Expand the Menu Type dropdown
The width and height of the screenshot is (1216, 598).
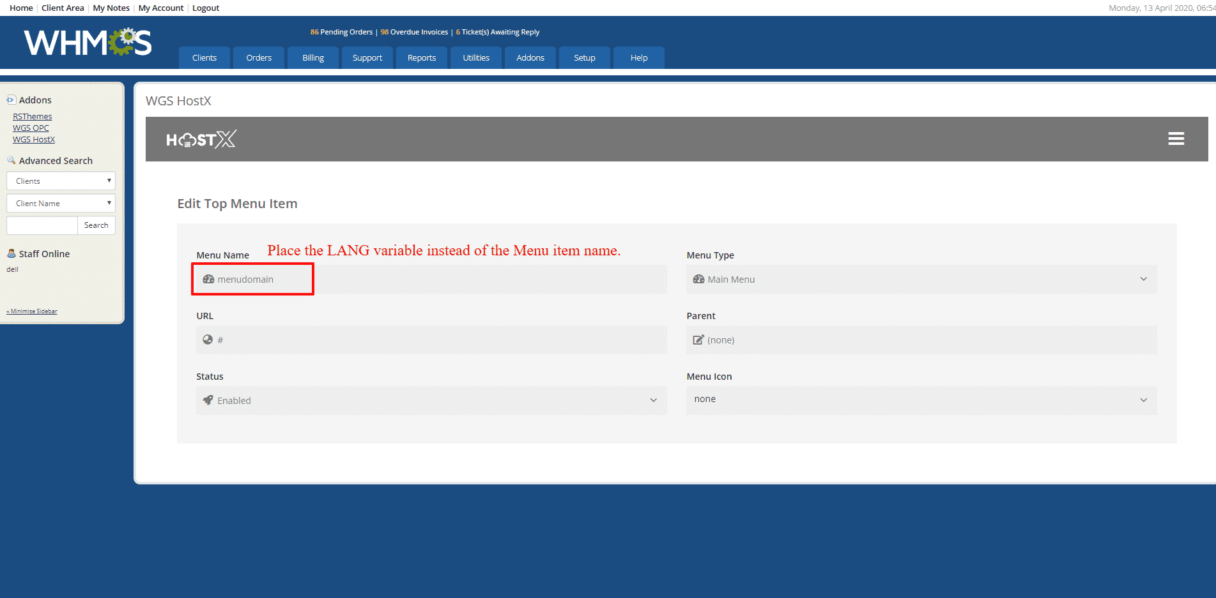(921, 280)
